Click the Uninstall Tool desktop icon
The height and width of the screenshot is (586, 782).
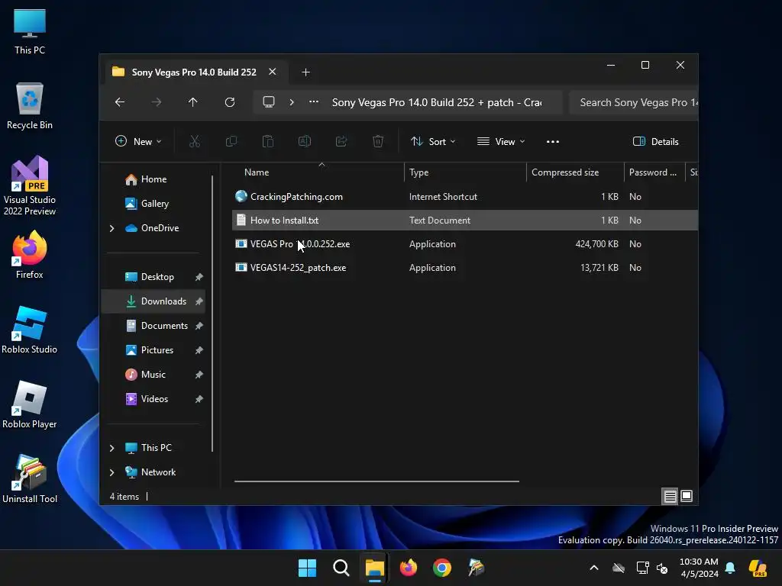tap(30, 479)
